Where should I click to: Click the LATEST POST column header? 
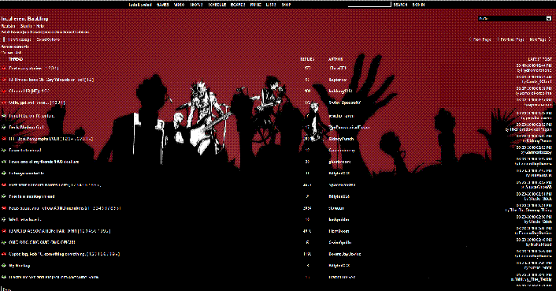(x=539, y=59)
